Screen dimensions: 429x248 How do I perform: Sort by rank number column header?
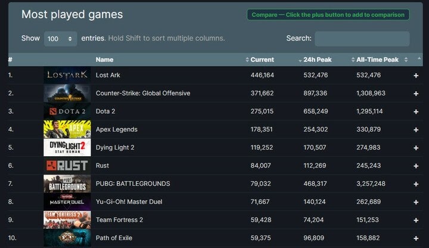tap(10, 60)
